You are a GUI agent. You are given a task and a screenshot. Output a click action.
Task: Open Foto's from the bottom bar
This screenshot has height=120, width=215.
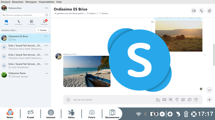point(92,114)
